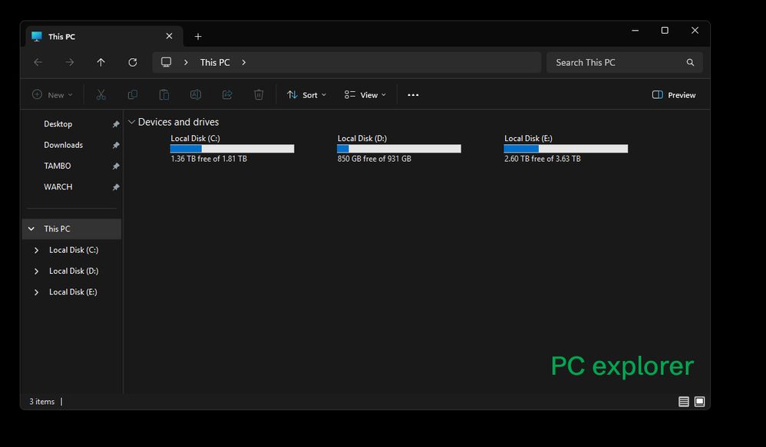
Task: Click the monitor icon in address bar
Action: tap(166, 62)
